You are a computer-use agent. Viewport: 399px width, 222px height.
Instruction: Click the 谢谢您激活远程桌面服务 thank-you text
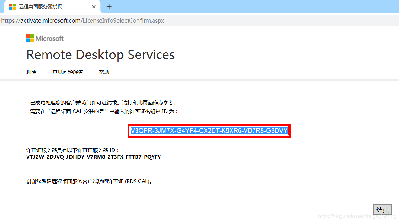pos(89,181)
